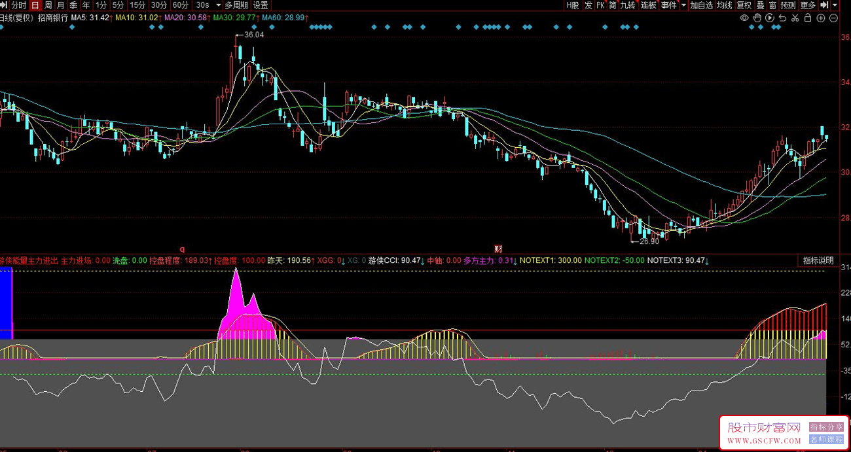Open 多周期 multi-period view
Screen dimensions: 851x452
237,5
